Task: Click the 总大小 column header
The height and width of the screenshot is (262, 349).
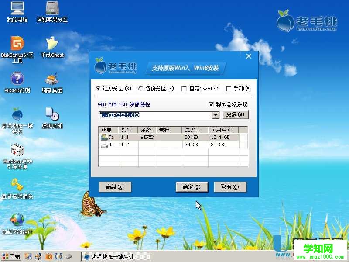Action: coord(195,130)
